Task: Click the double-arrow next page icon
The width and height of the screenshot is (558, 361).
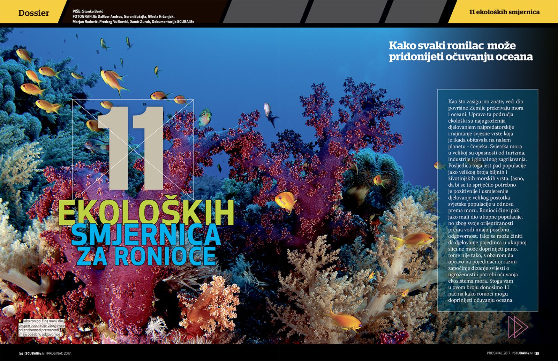Action: pyautogui.click(x=518, y=327)
